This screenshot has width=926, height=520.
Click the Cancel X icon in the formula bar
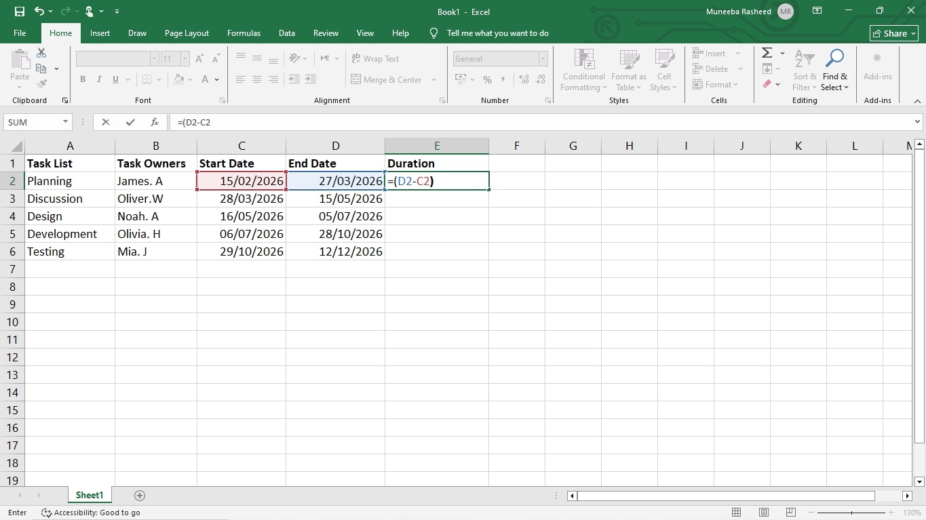(106, 122)
